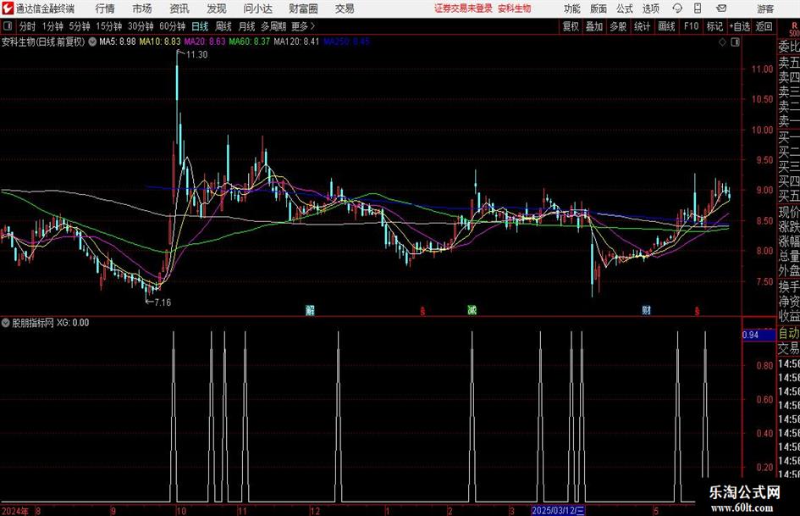The width and height of the screenshot is (800, 516).
Task: Select the 日线 daily period tab
Action: pos(200,26)
